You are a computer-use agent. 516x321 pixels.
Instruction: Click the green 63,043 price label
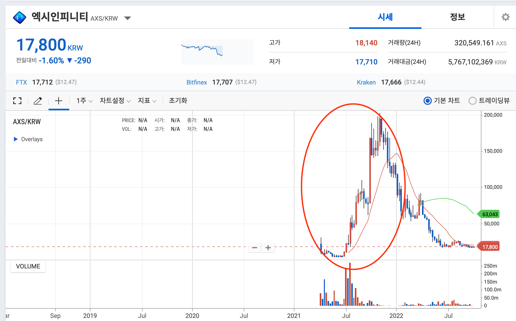[489, 214]
